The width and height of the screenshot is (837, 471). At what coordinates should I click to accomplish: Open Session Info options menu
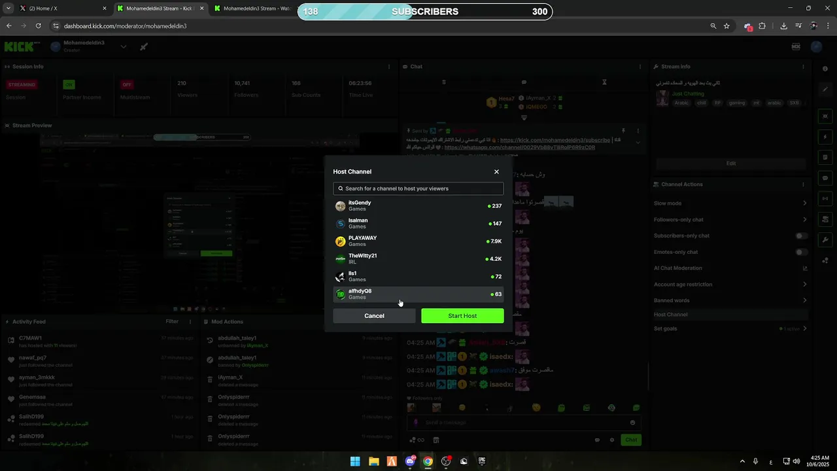point(389,67)
